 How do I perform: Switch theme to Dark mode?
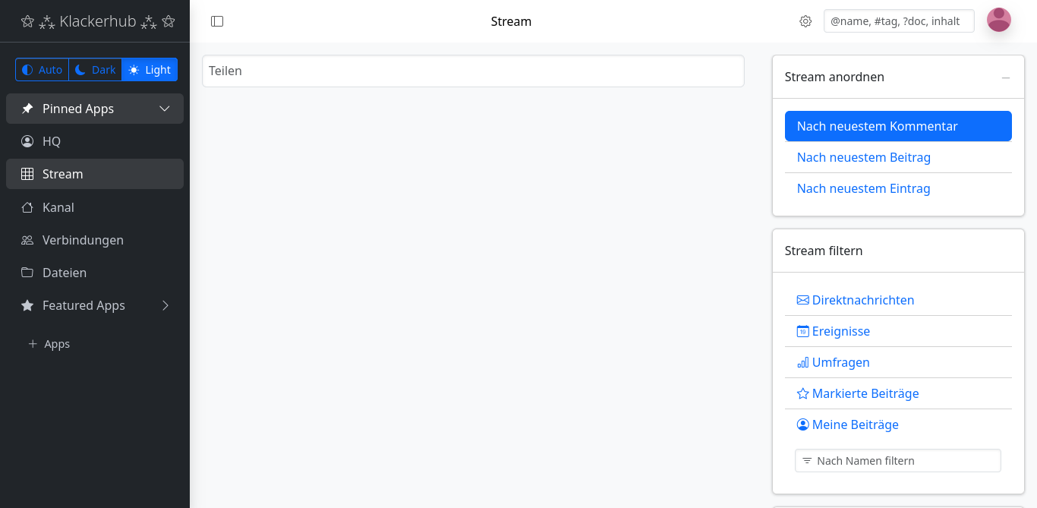pos(96,70)
